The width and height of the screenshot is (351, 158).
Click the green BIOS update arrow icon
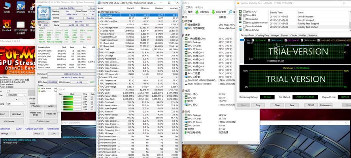(213, 12)
